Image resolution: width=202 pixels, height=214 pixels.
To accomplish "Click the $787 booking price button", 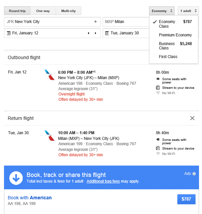I will [x=186, y=199].
